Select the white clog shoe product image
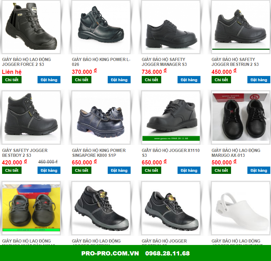271x261 pixels. [240, 208]
